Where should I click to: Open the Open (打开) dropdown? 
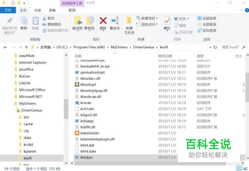181,19
